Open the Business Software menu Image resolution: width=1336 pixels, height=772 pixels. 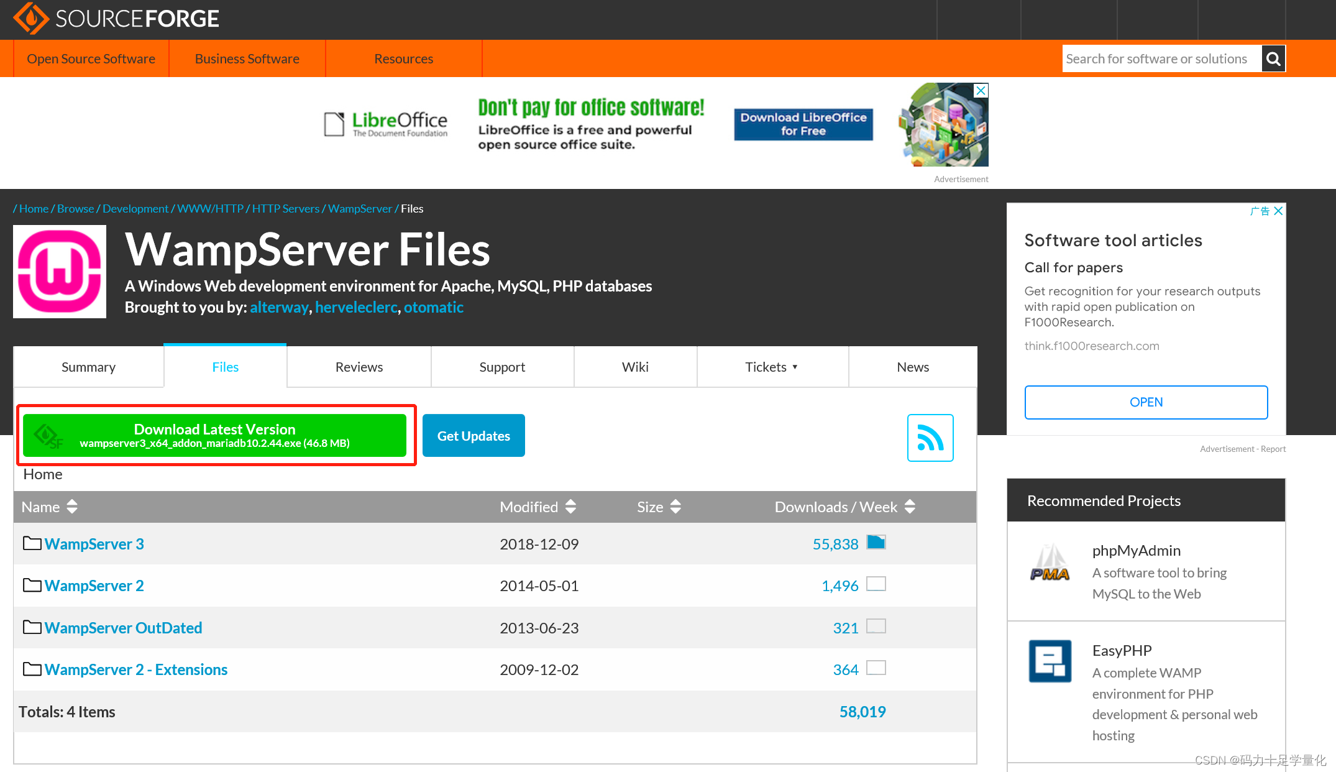pos(247,58)
